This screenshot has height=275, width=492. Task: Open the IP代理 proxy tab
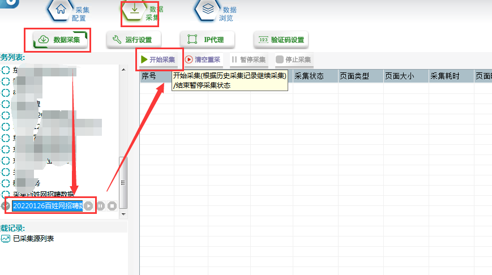point(207,40)
